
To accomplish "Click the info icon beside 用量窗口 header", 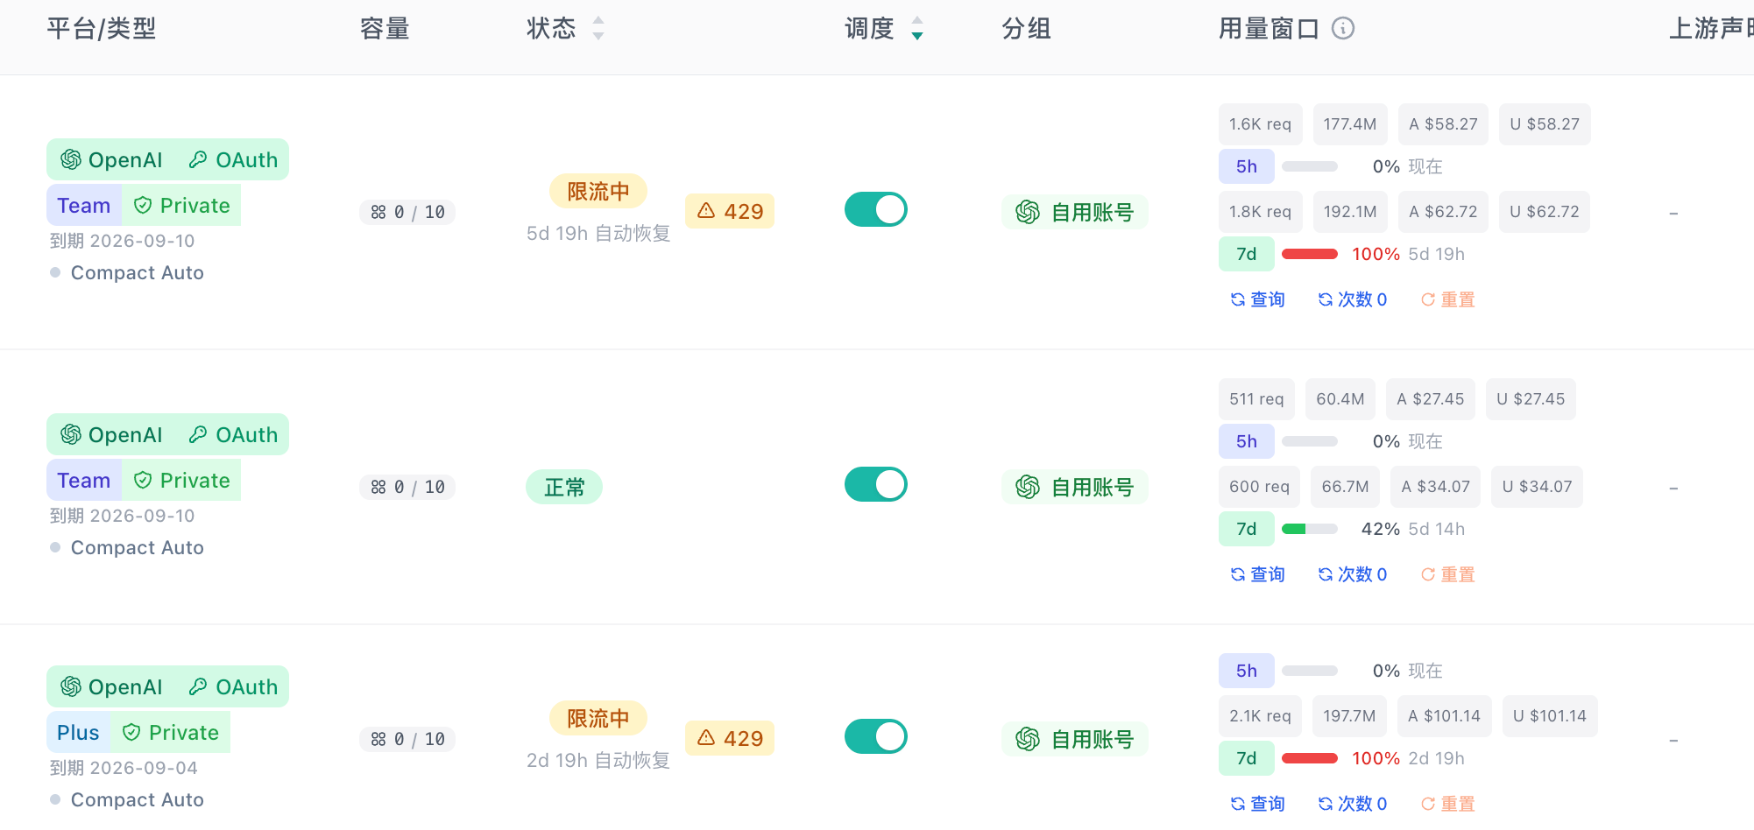I will click(1342, 29).
